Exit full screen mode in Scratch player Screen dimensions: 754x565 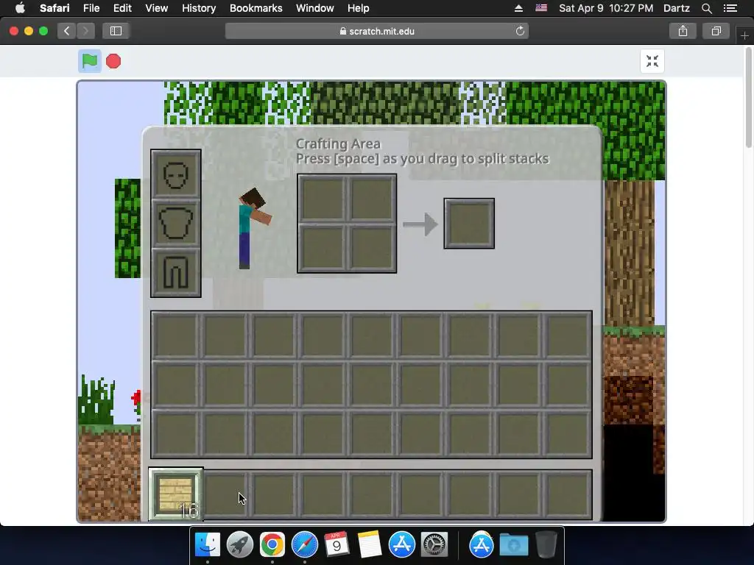click(652, 61)
